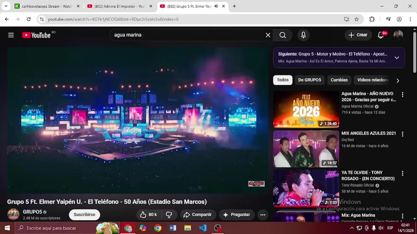417x234 pixels.
Task: Open Chrome extensions puzzle icon
Action: tap(372, 19)
